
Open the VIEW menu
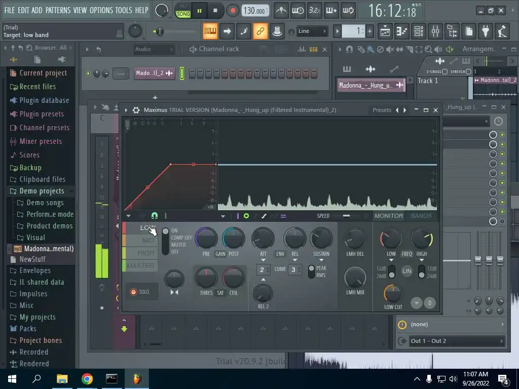point(80,10)
